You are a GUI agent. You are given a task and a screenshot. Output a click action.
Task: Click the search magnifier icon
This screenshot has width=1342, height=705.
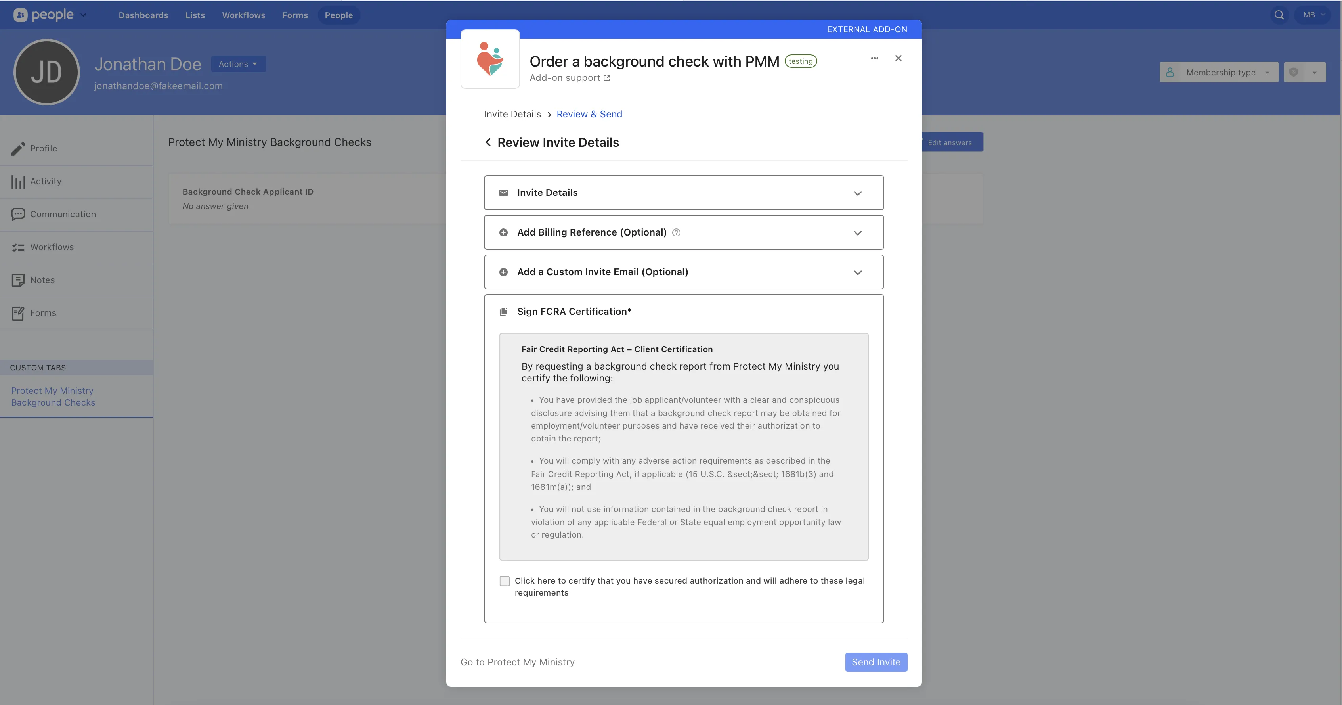coord(1279,15)
